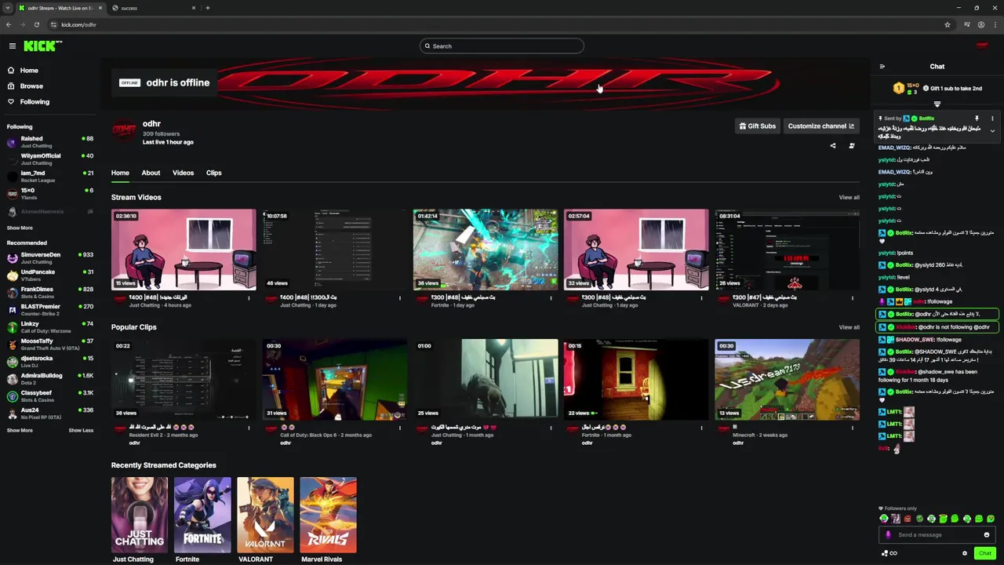This screenshot has width=1004, height=565.
Task: Click Customize channel button
Action: [x=820, y=126]
